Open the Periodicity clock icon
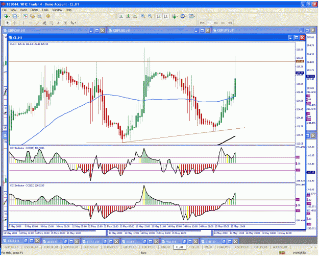319x256 pixels. pyautogui.click(x=183, y=16)
